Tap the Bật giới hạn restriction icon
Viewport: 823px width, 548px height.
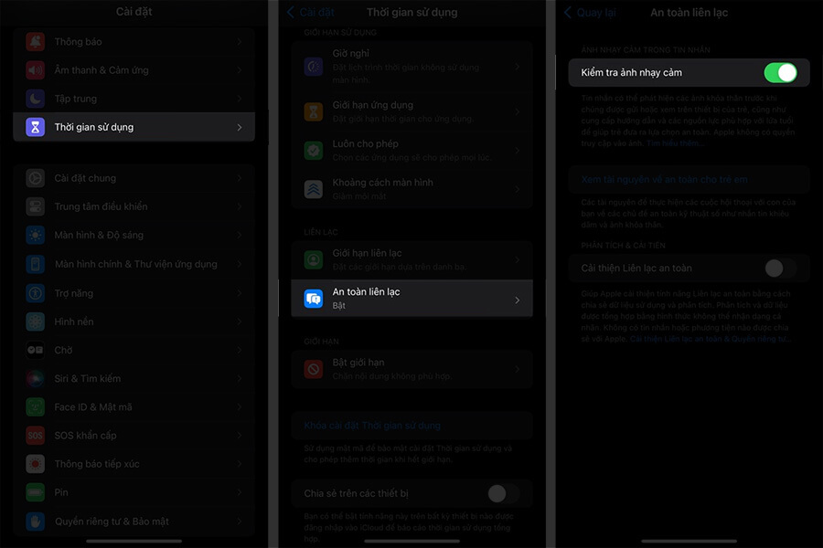(314, 369)
